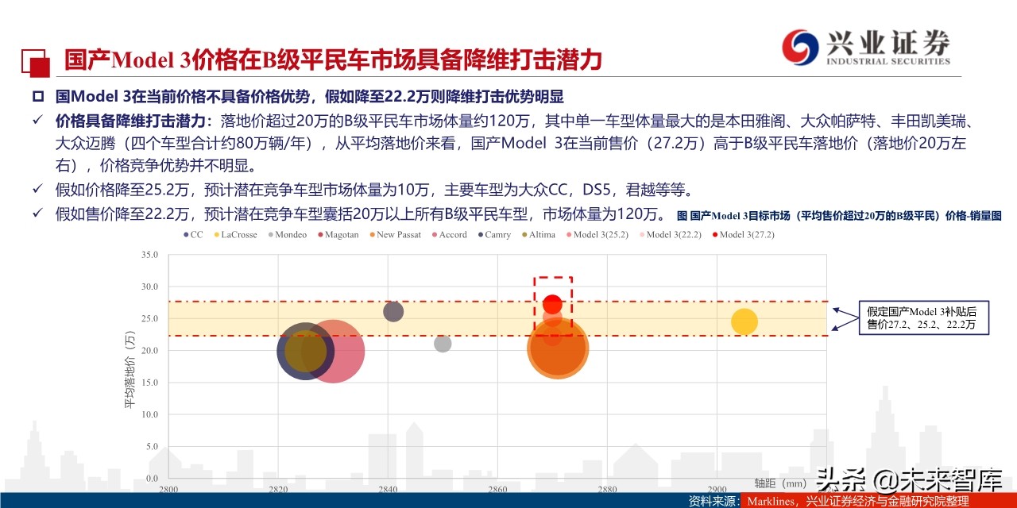The width and height of the screenshot is (1017, 508).
Task: Toggle the New Passat legend entry
Action: 373,235
